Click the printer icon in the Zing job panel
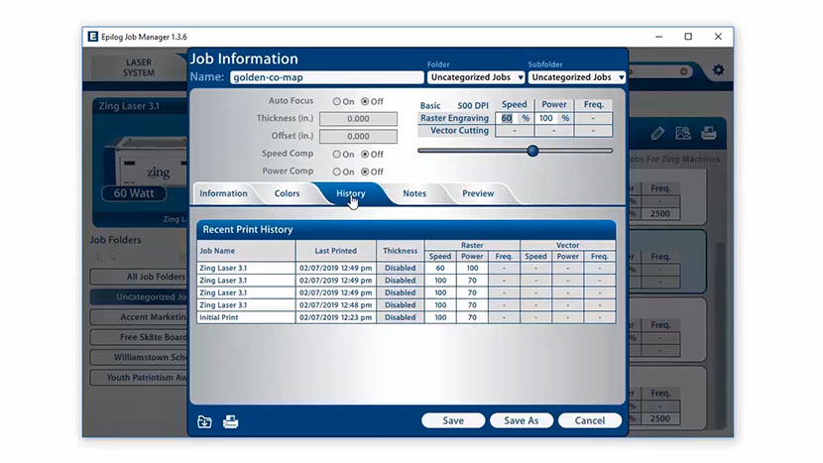The width and height of the screenshot is (823, 463). (x=709, y=133)
